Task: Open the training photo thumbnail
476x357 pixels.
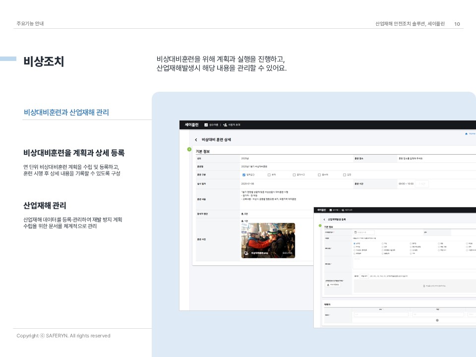Action: point(268,240)
